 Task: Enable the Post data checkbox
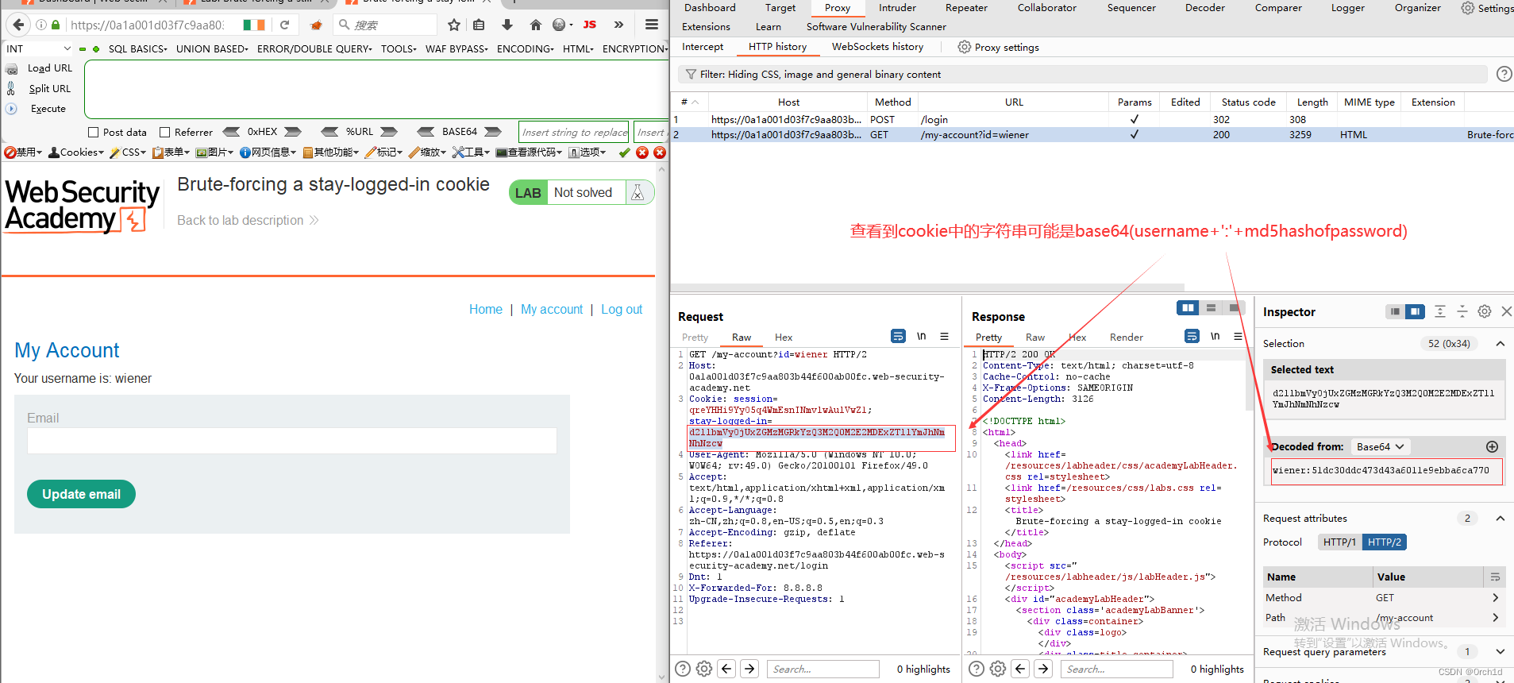[94, 133]
